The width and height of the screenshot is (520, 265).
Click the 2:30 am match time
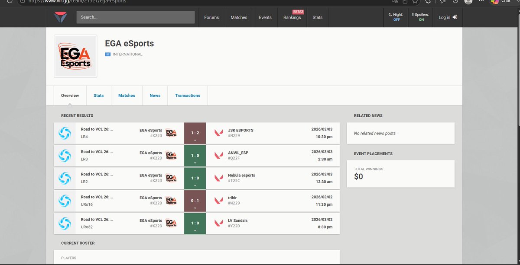(325, 160)
